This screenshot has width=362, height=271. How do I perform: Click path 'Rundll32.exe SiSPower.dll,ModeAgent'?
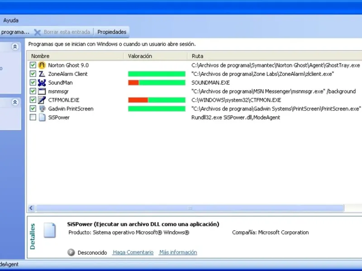(x=236, y=117)
